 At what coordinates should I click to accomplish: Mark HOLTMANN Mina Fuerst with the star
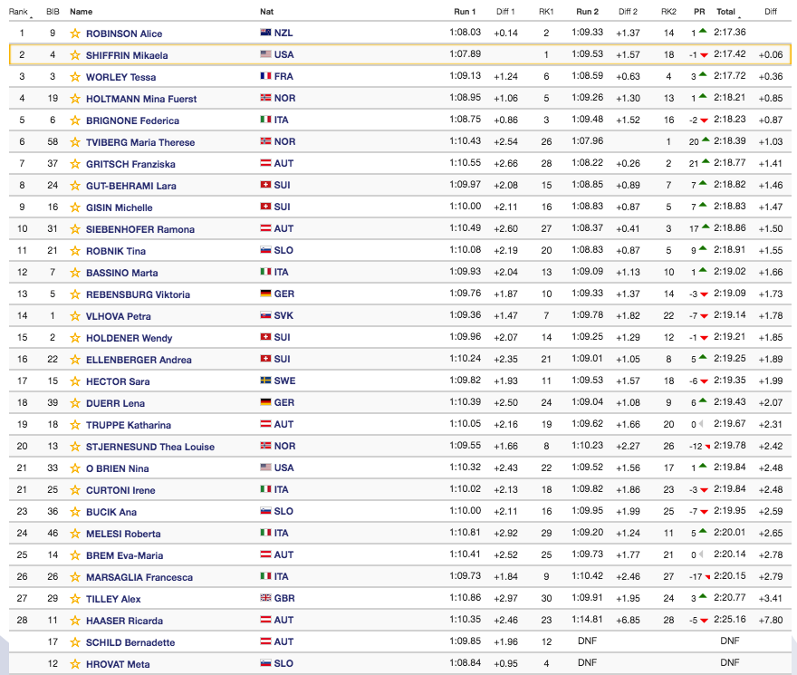[75, 99]
